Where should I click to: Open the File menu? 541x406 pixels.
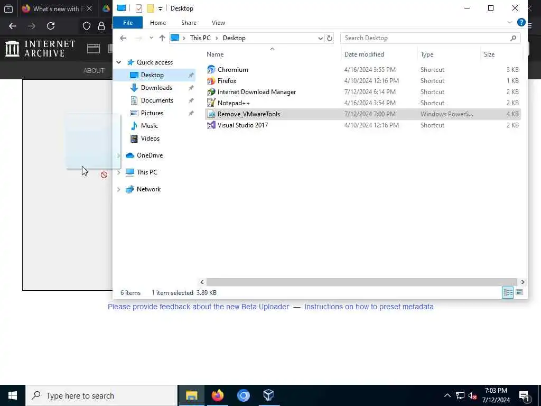coord(128,22)
